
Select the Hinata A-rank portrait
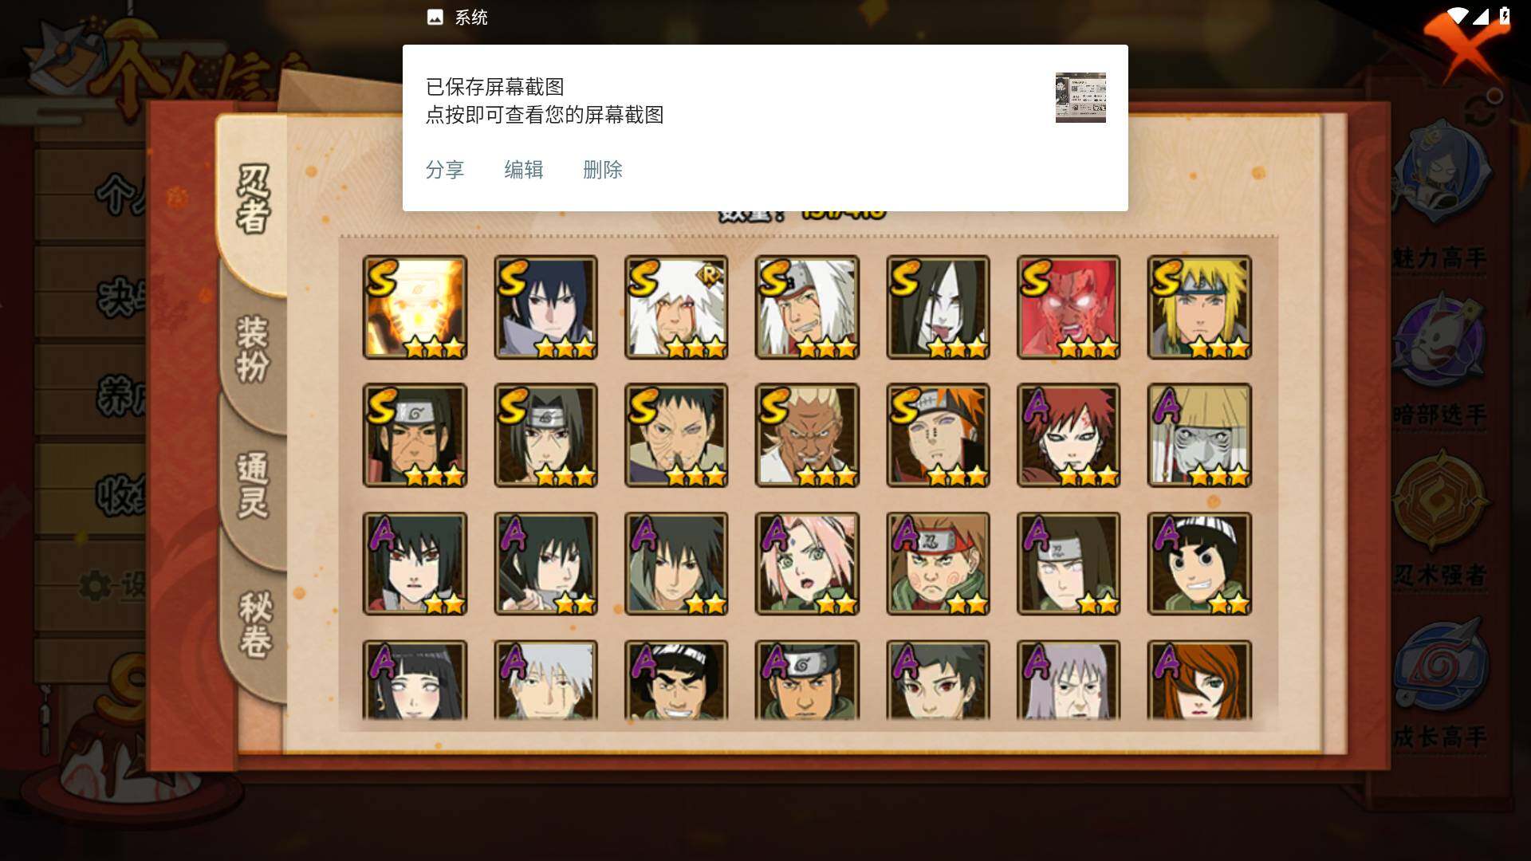tap(415, 680)
